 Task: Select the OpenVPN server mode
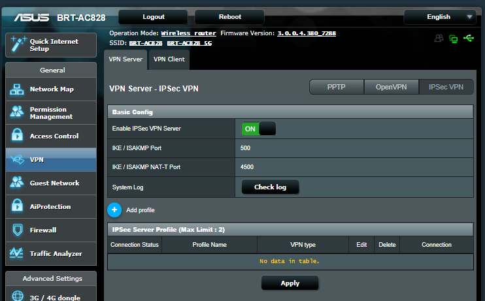coord(392,87)
